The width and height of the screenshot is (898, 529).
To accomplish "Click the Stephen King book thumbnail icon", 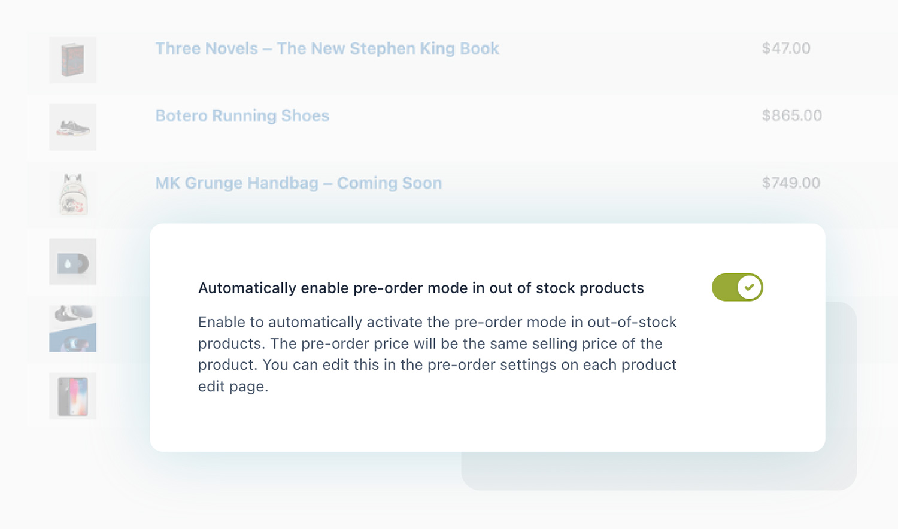I will pyautogui.click(x=72, y=60).
